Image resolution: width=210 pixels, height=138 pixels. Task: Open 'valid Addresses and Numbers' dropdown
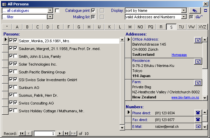(184, 17)
